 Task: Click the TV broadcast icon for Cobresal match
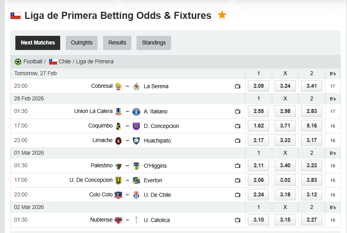point(238,86)
